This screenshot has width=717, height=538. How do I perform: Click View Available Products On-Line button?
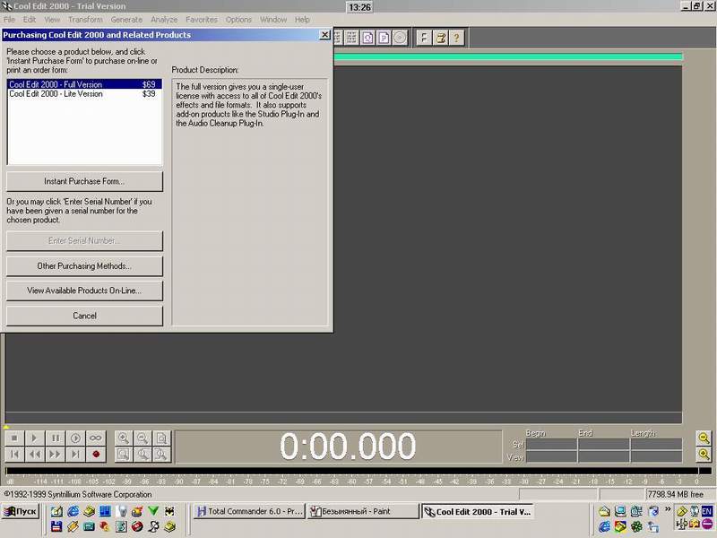84,291
